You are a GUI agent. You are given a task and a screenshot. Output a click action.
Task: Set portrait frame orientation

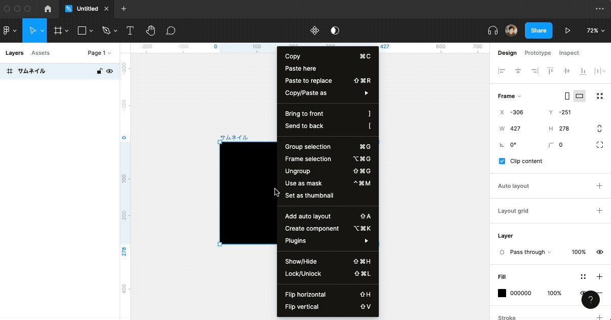(567, 96)
